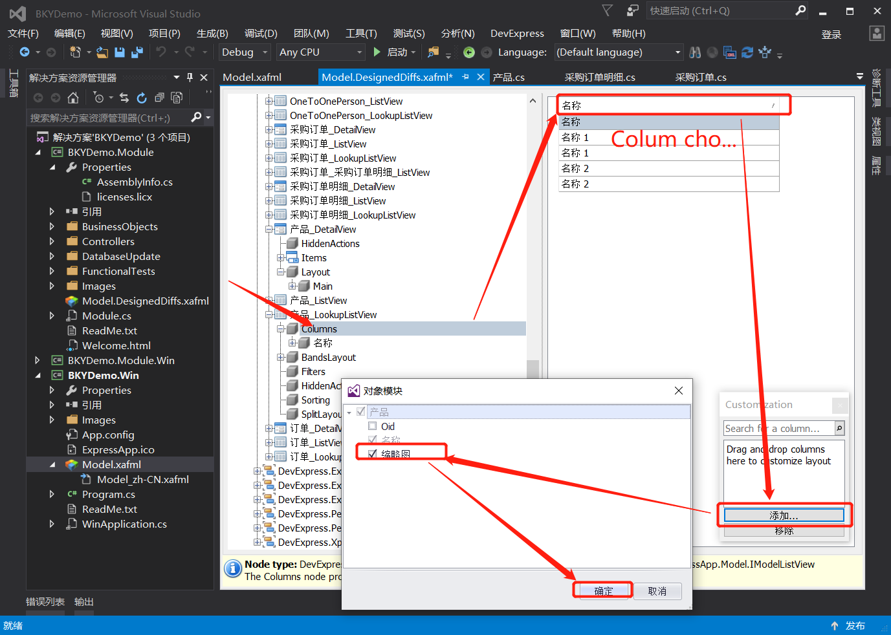Switch to the 产品.cs tab
This screenshot has width=891, height=635.
[509, 78]
